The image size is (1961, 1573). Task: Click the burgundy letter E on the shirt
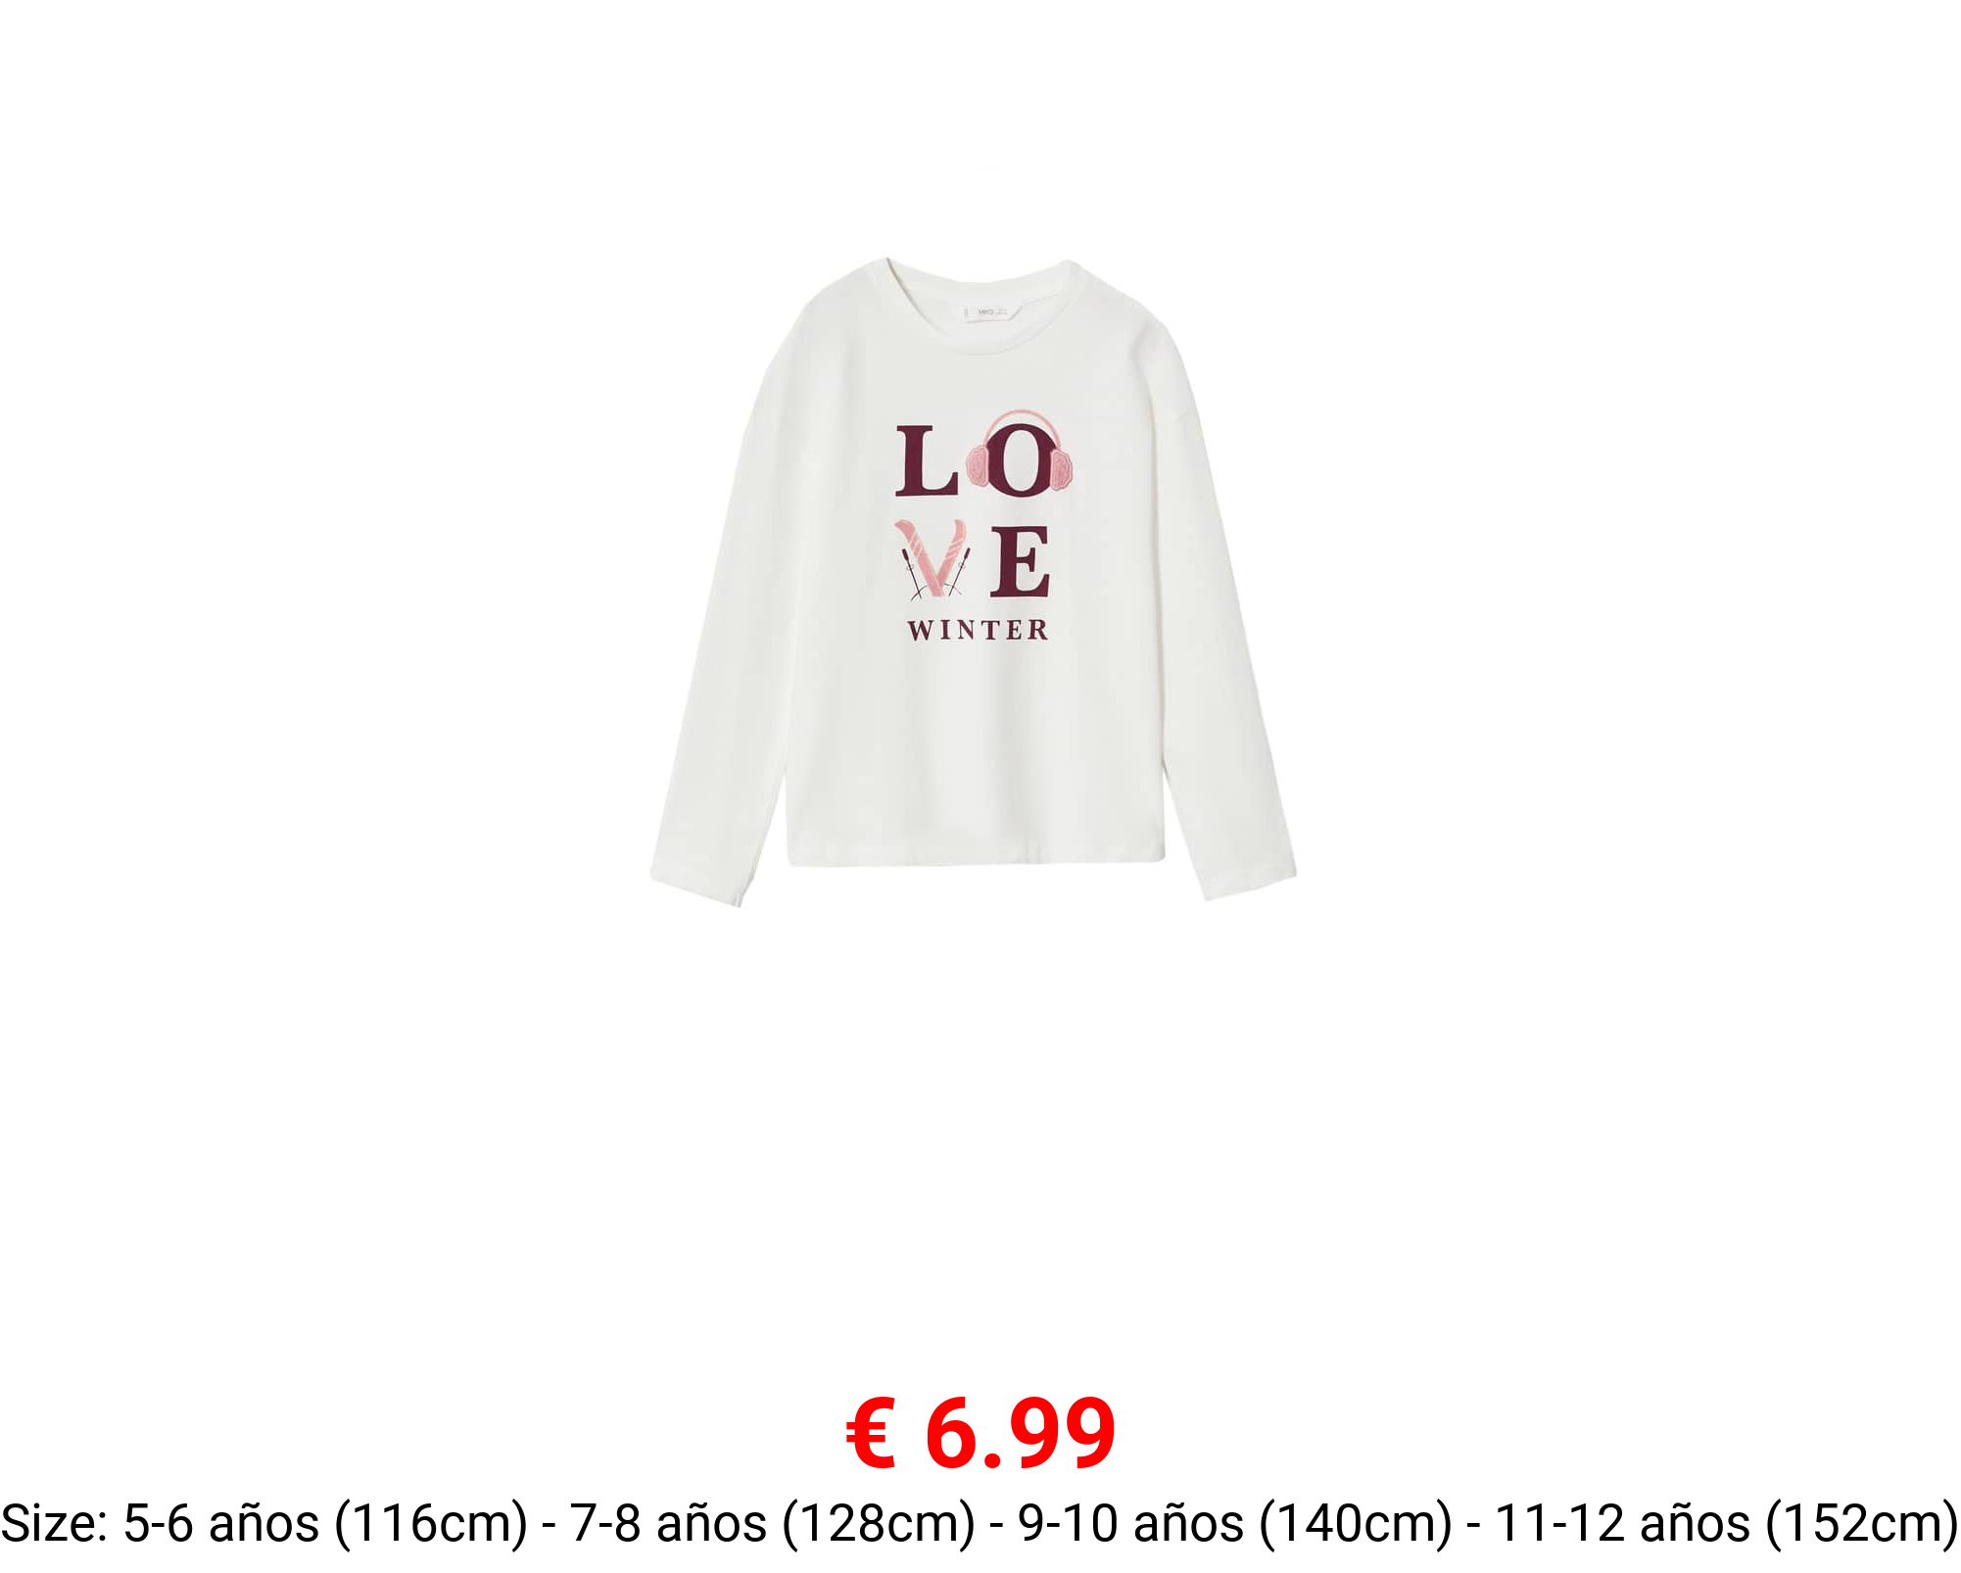tap(1020, 561)
